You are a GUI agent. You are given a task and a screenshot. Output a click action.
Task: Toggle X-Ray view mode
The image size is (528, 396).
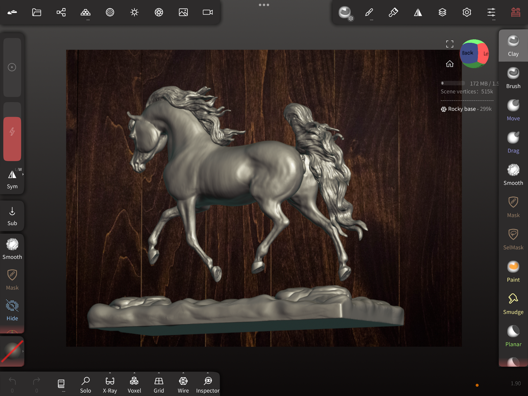110,385
